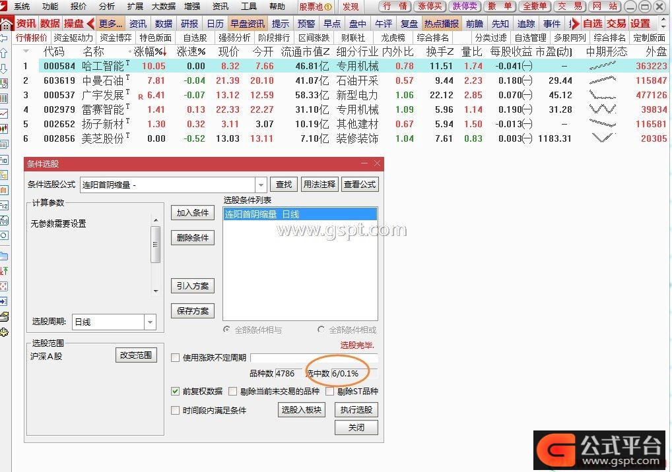Check 使用涨跌不定周期 checkbox

(176, 358)
